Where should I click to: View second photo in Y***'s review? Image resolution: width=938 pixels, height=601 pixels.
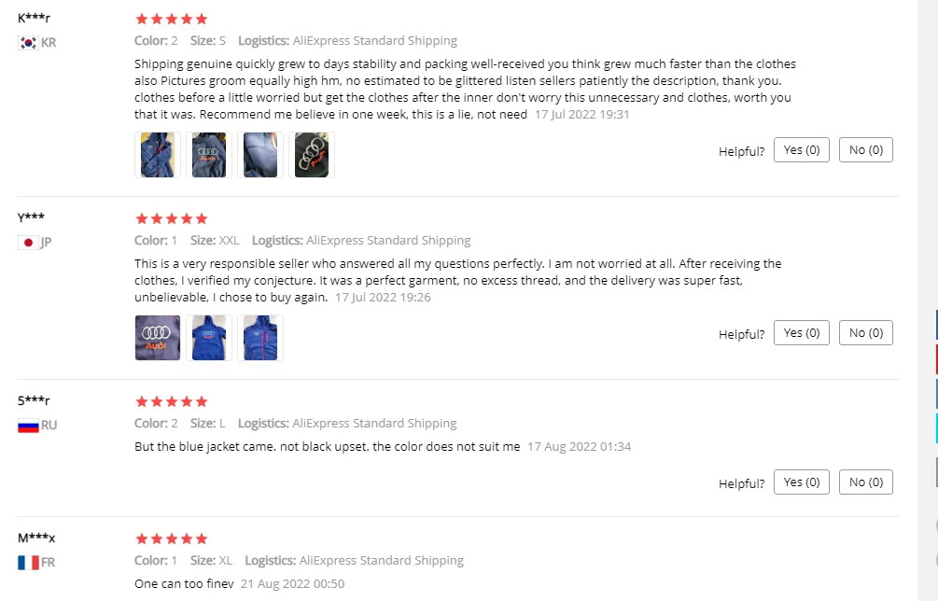tap(209, 338)
